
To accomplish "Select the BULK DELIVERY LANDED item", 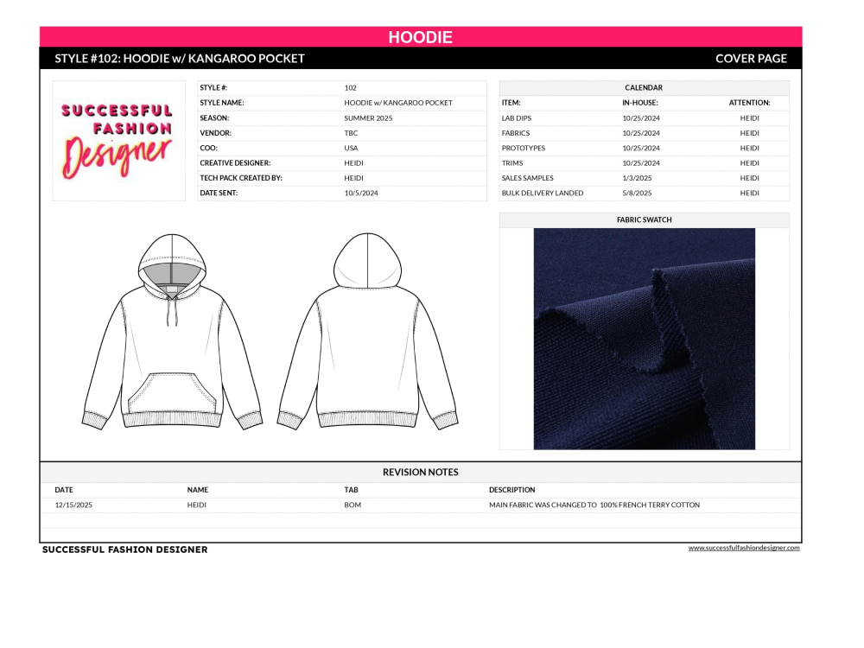I will [x=543, y=193].
